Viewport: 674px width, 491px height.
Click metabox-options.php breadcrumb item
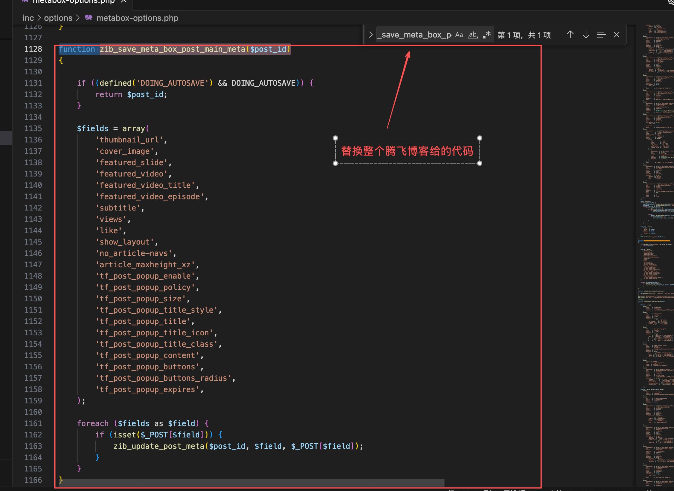pyautogui.click(x=137, y=18)
